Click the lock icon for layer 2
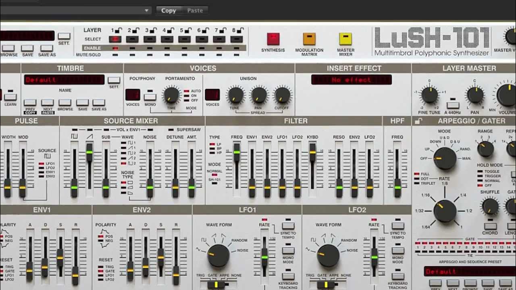Viewport: 516px width, 290px height. click(136, 30)
